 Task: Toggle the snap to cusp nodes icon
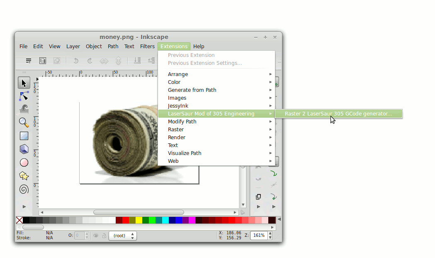pyautogui.click(x=274, y=197)
